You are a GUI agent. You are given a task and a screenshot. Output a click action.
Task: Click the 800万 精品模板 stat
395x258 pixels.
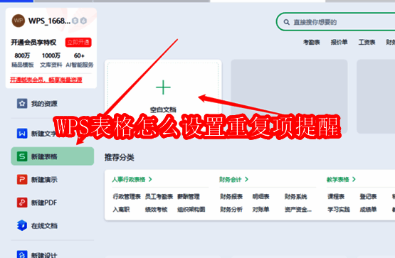(x=23, y=60)
